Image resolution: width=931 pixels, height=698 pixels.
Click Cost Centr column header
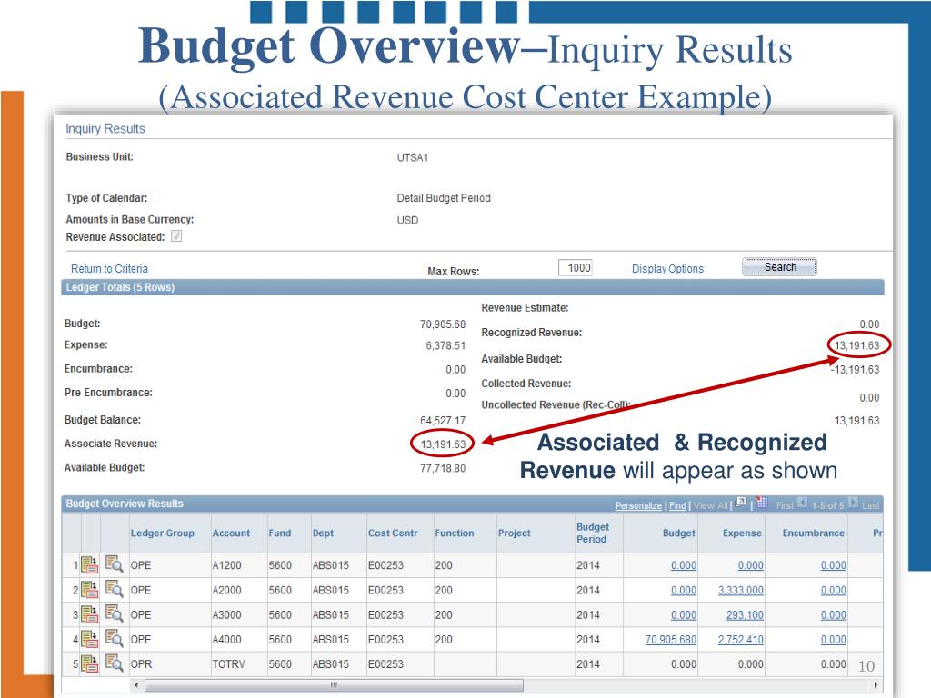[x=393, y=533]
